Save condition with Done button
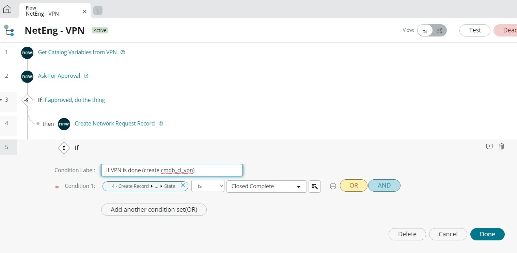 [487, 234]
